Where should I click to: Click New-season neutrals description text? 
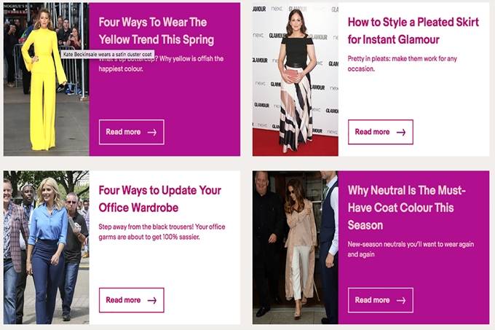pyautogui.click(x=411, y=249)
